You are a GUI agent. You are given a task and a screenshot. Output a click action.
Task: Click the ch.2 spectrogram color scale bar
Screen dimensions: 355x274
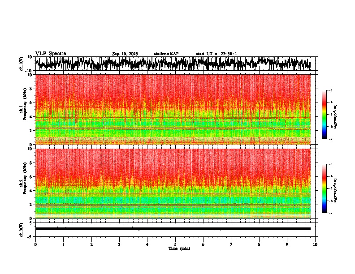[x=324, y=188]
